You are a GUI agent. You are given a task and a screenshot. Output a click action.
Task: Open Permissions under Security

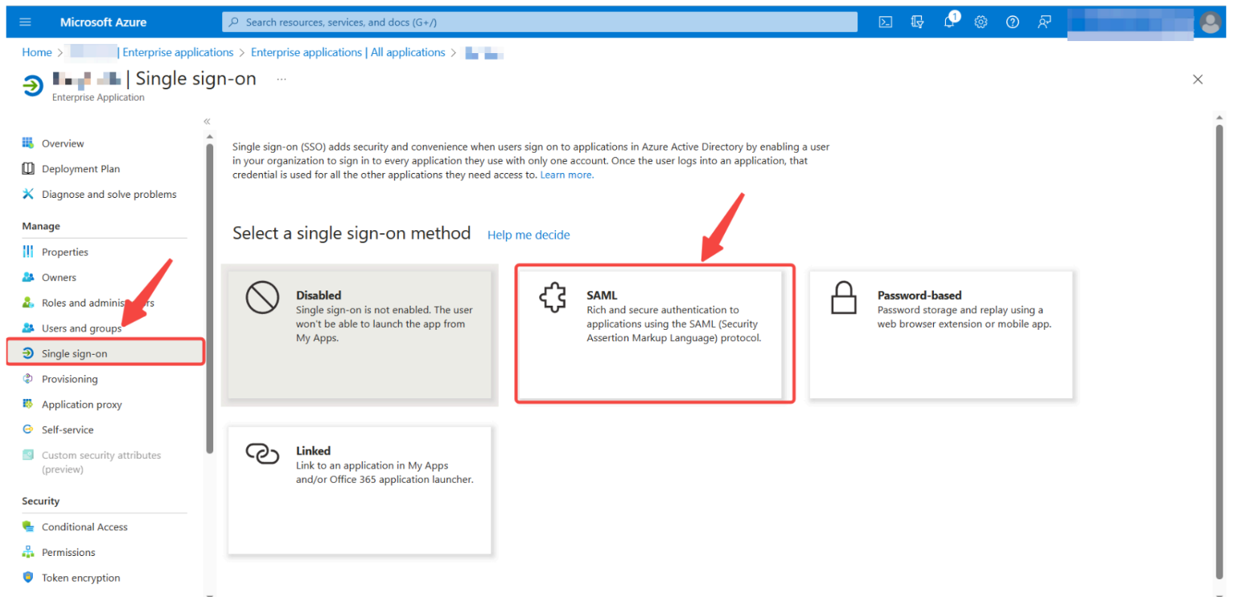(68, 552)
